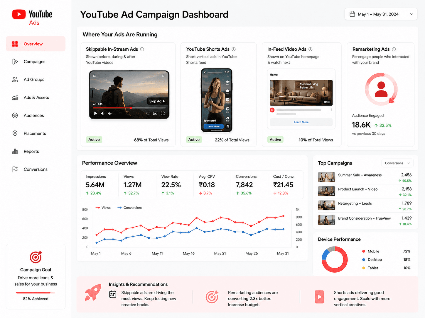Click the Campaign Goal target icon
Viewport: 425px width, 318px height.
[36, 257]
